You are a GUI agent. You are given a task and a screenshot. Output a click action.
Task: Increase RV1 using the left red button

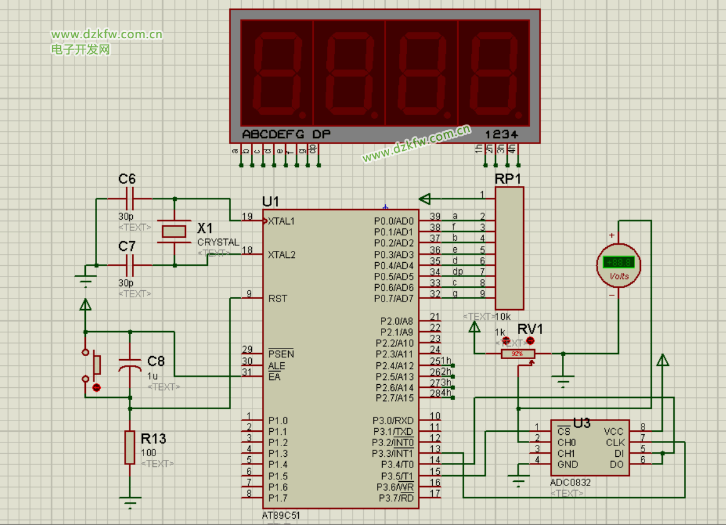507,340
